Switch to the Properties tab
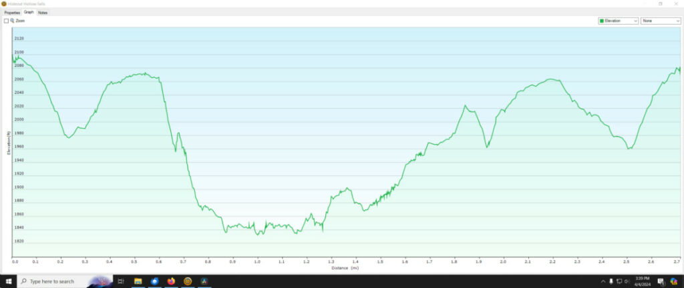The image size is (684, 288). (x=12, y=13)
